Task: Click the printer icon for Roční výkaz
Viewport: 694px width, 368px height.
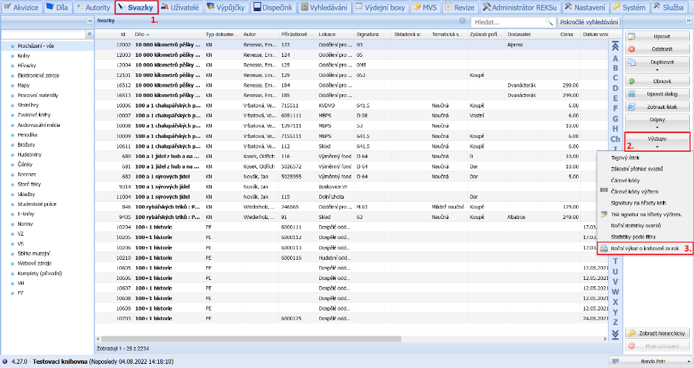Action: coord(604,248)
